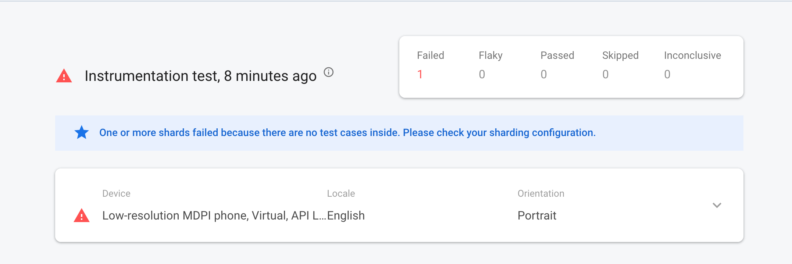Click the Skipped label in the summary card
This screenshot has width=792, height=264.
click(620, 56)
